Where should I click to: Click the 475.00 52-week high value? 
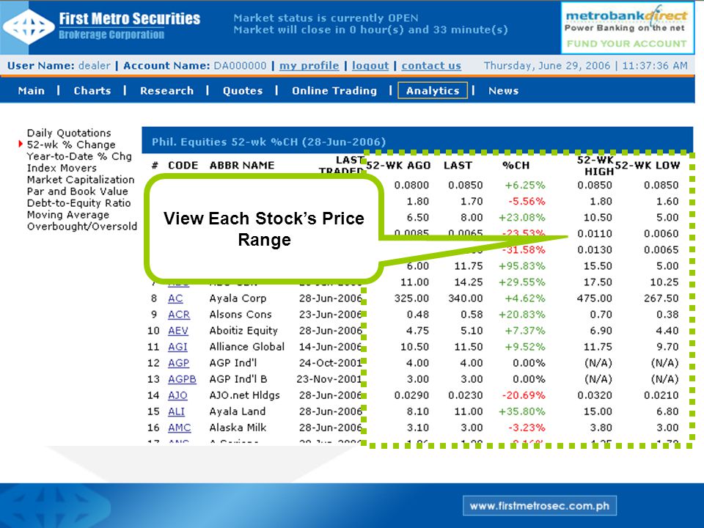tap(595, 298)
